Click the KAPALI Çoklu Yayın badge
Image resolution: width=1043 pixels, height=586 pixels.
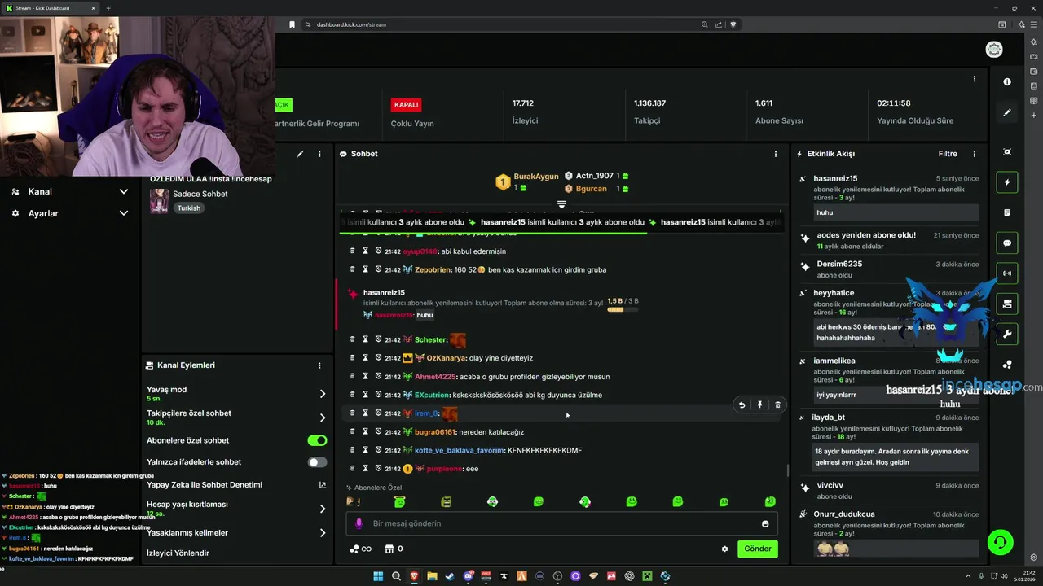point(406,105)
